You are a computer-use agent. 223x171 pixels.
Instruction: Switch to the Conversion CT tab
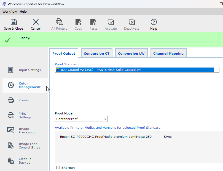96,53
